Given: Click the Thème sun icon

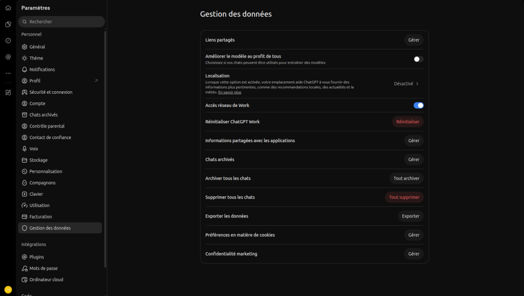Looking at the screenshot, I should click(x=24, y=58).
